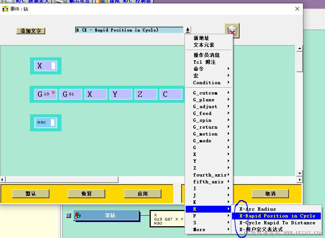Expand the G_return submenu
The image size is (325, 238).
209,127
